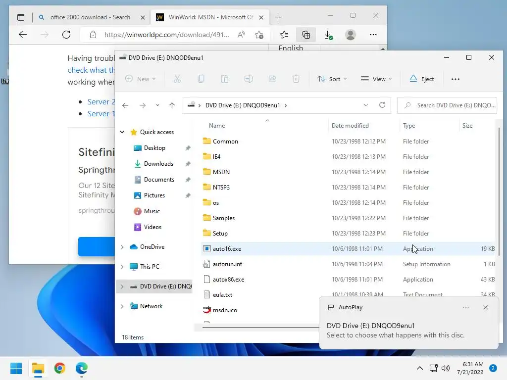507x380 pixels.
Task: Open Windows Start menu
Action: pos(16,368)
